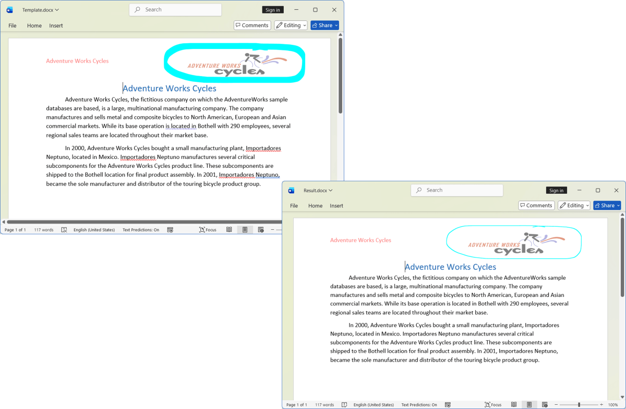The image size is (626, 409).
Task: Click proofing errors icon in Template.docx status bar
Action: point(64,230)
